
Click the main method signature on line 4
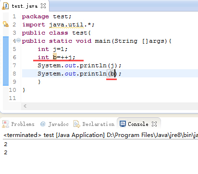[x=97, y=41]
